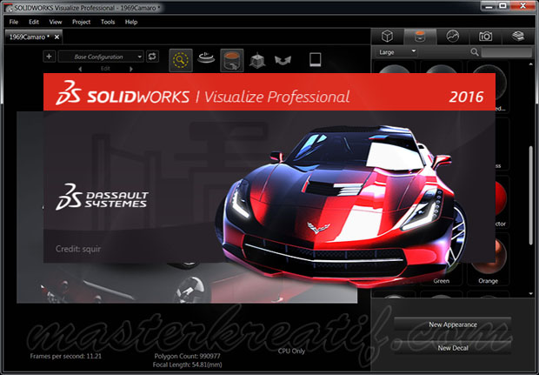Screen dimensions: 539x375
Task: Choose the model cube manipulation tool
Action: (x=257, y=61)
